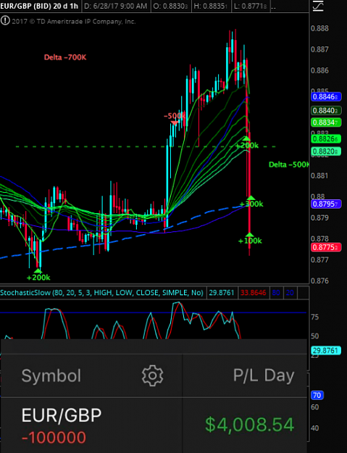The image size is (347, 453).
Task: Click the 0.8820 light green price bubble
Action: (x=326, y=151)
